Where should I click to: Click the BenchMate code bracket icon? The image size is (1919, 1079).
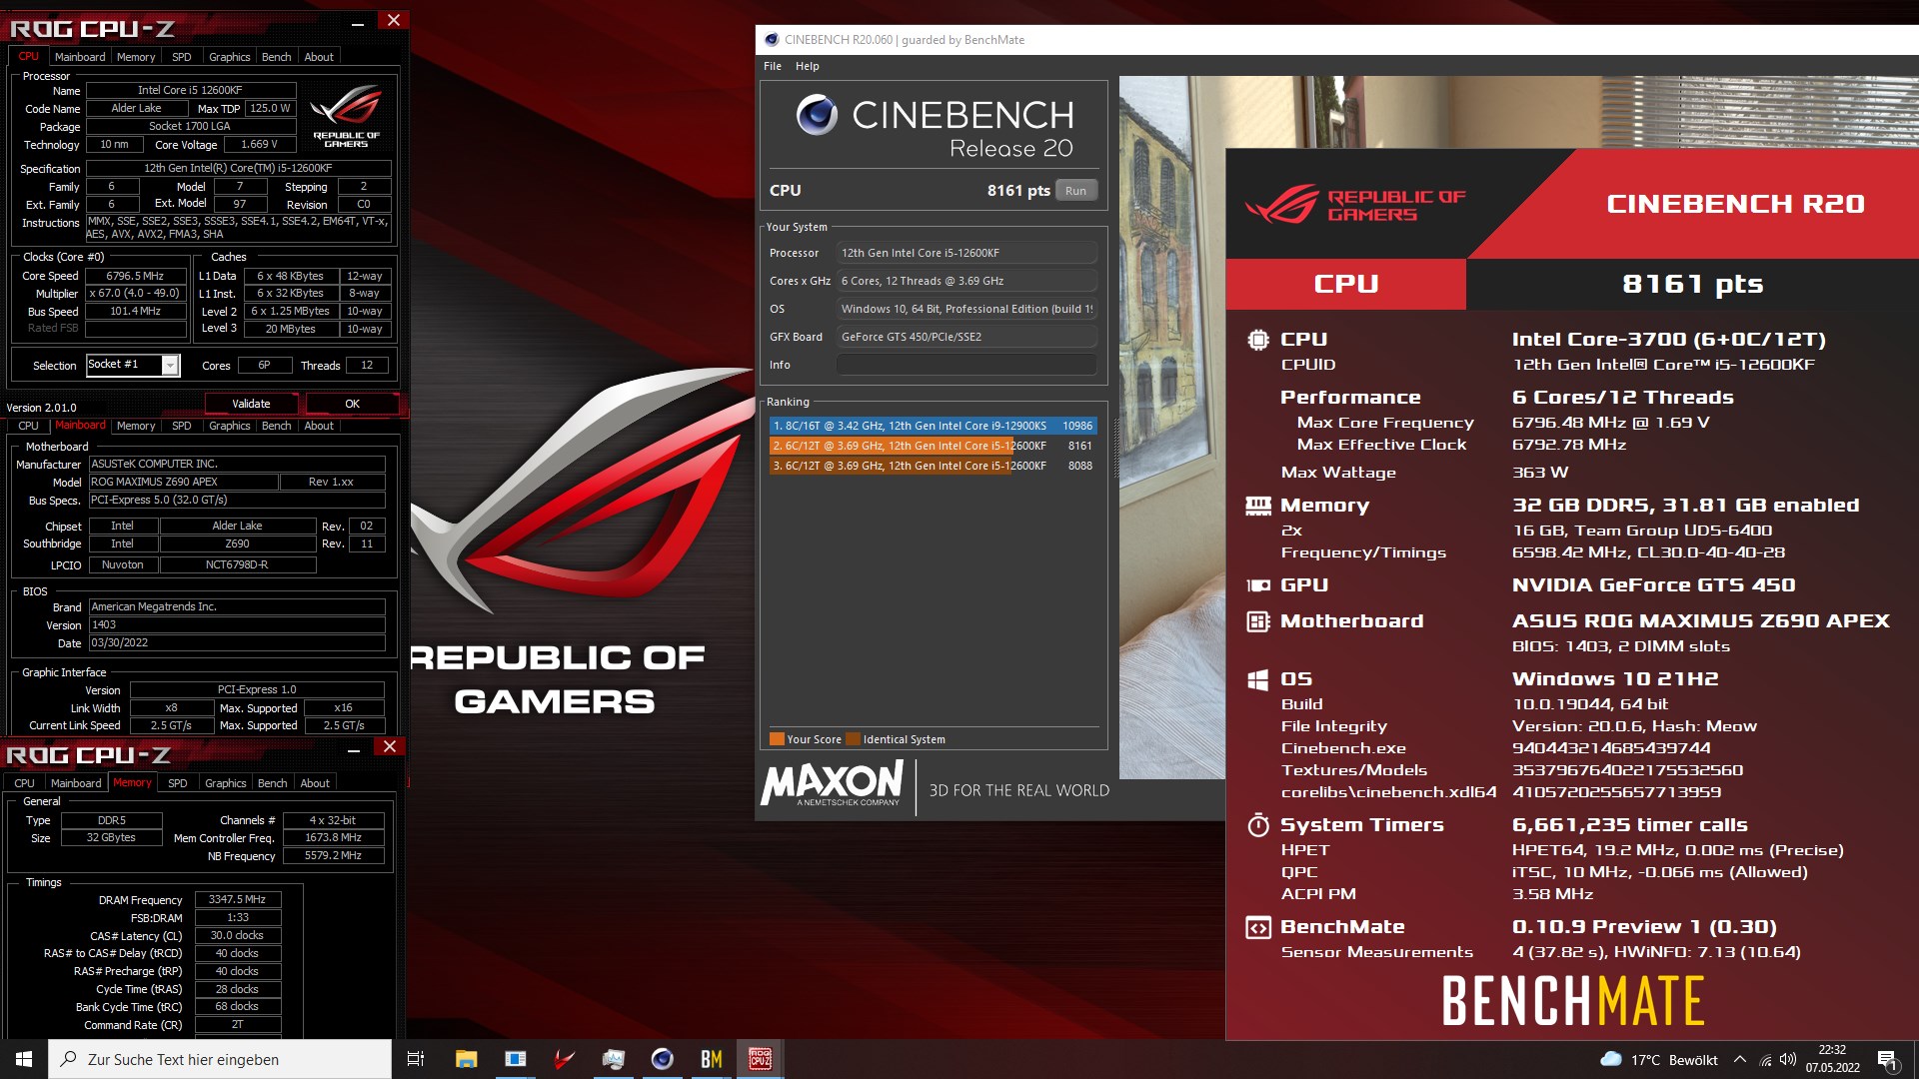(x=1258, y=927)
